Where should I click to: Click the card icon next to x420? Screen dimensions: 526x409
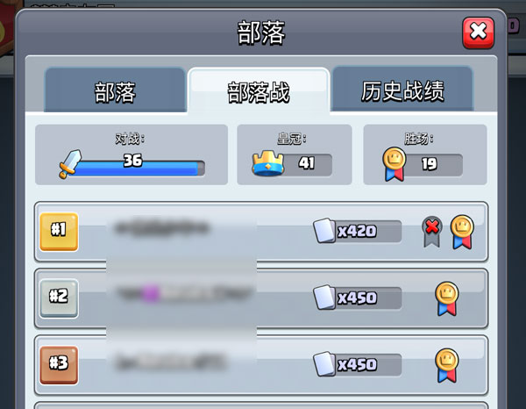(324, 230)
